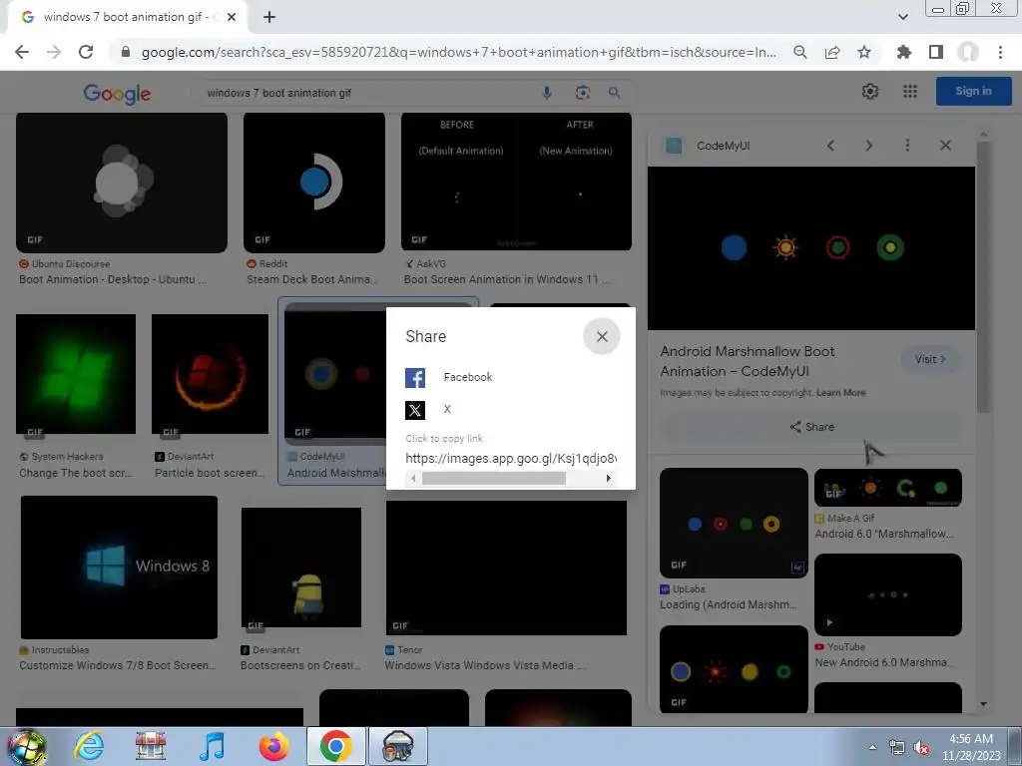Close the windows 7 boot animation tab
This screenshot has height=766, width=1022.
(232, 18)
